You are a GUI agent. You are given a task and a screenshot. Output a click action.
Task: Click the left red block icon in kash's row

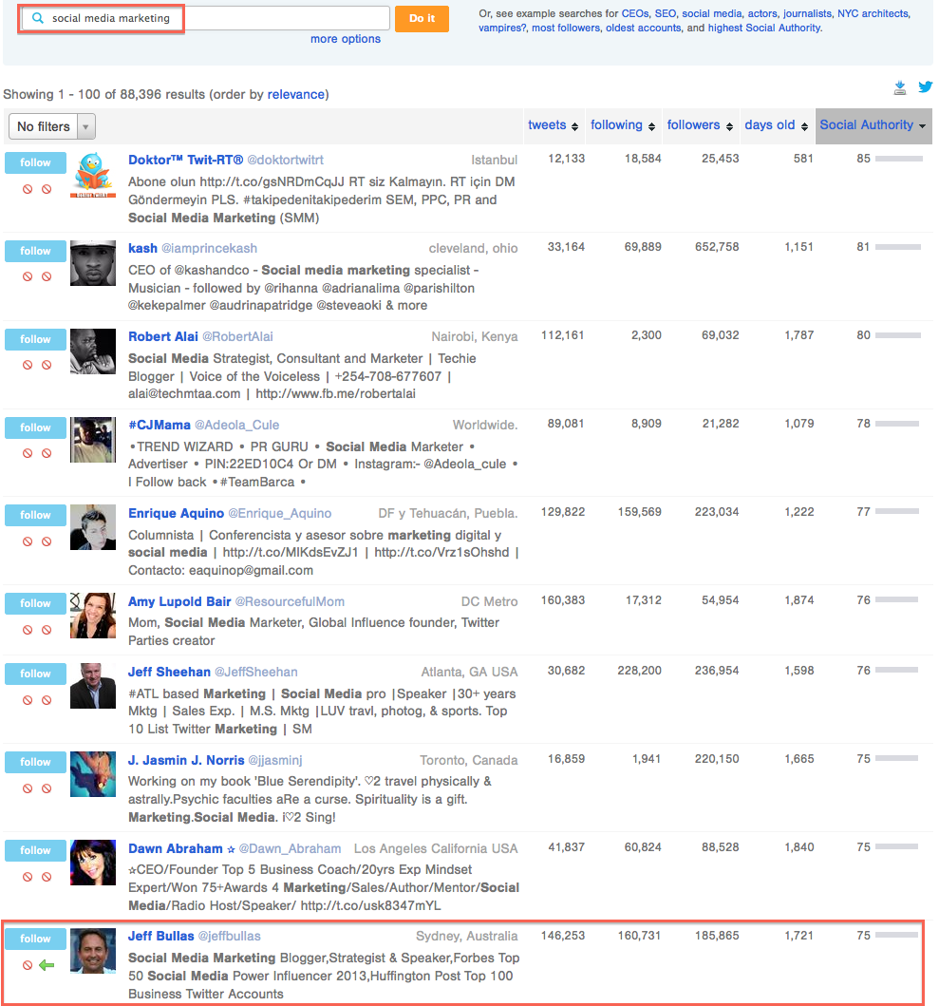pos(28,276)
